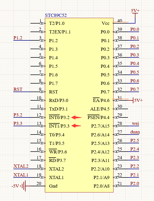
Task: Select the EA/P4.6 pin name
Action: point(101,100)
